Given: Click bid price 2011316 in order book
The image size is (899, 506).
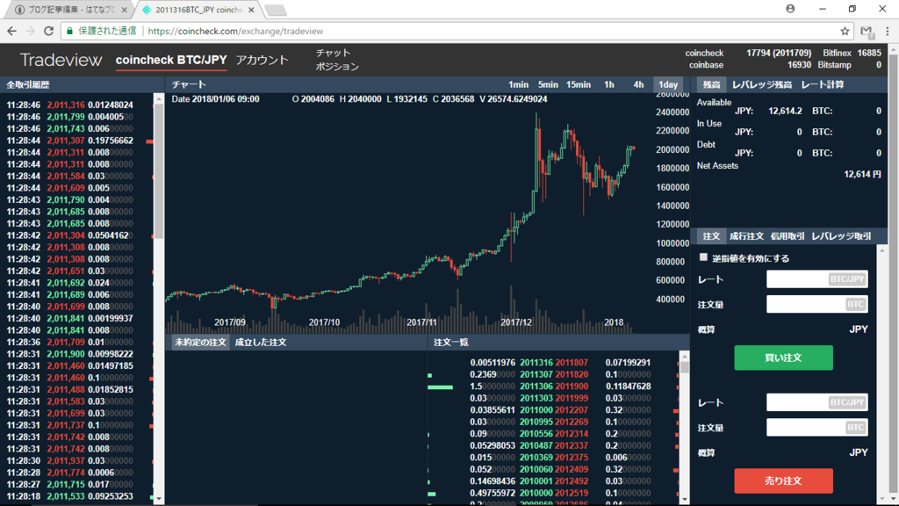Looking at the screenshot, I should point(536,363).
